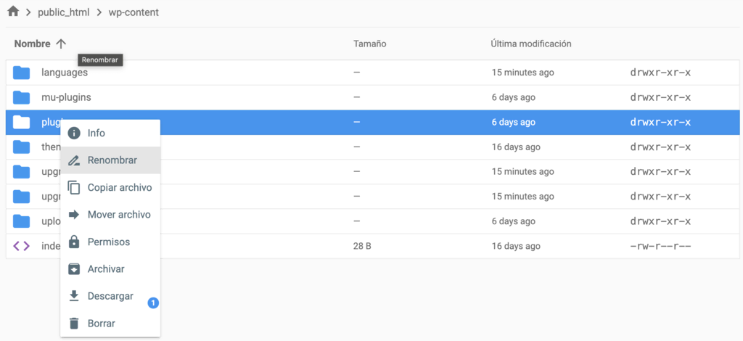The height and width of the screenshot is (341, 743).
Task: Click the code file icon for index
Action: [22, 246]
